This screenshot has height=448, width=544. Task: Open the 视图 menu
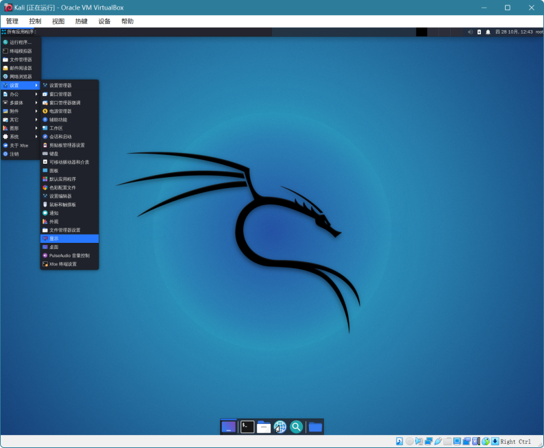pos(58,21)
